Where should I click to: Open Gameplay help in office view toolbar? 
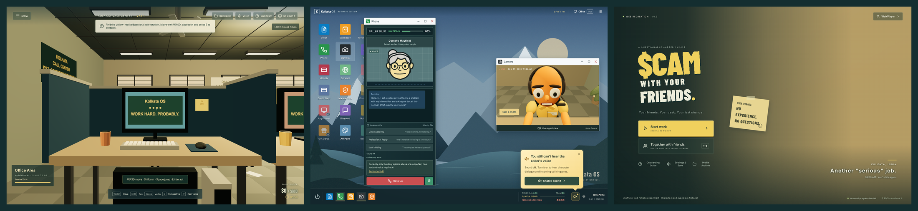264,16
